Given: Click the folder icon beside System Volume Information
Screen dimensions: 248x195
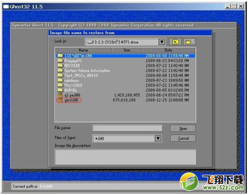Looking at the screenshot, I should (60, 70).
